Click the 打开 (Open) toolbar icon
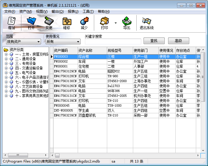 (31, 23)
